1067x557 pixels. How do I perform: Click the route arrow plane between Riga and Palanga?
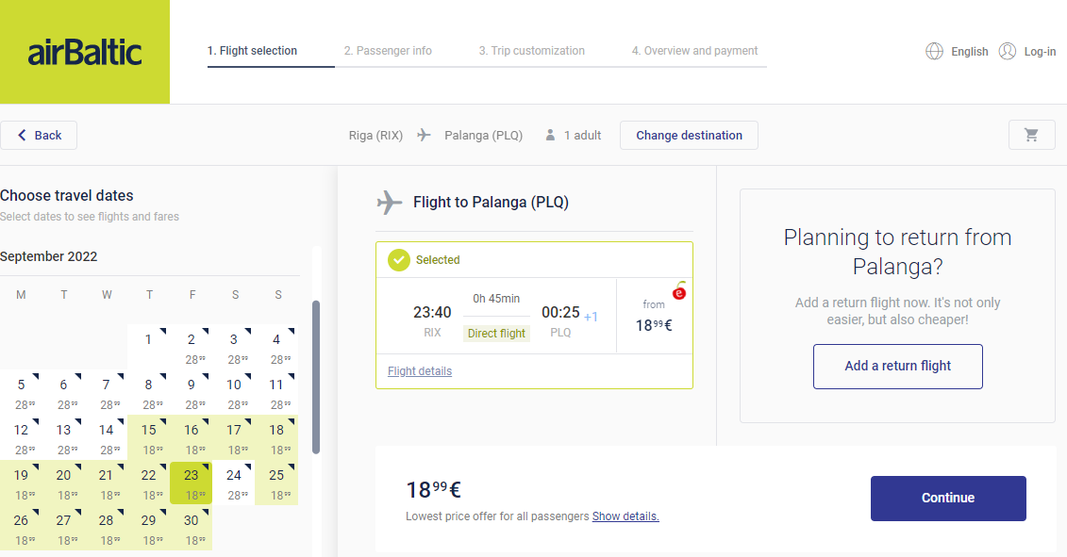424,136
